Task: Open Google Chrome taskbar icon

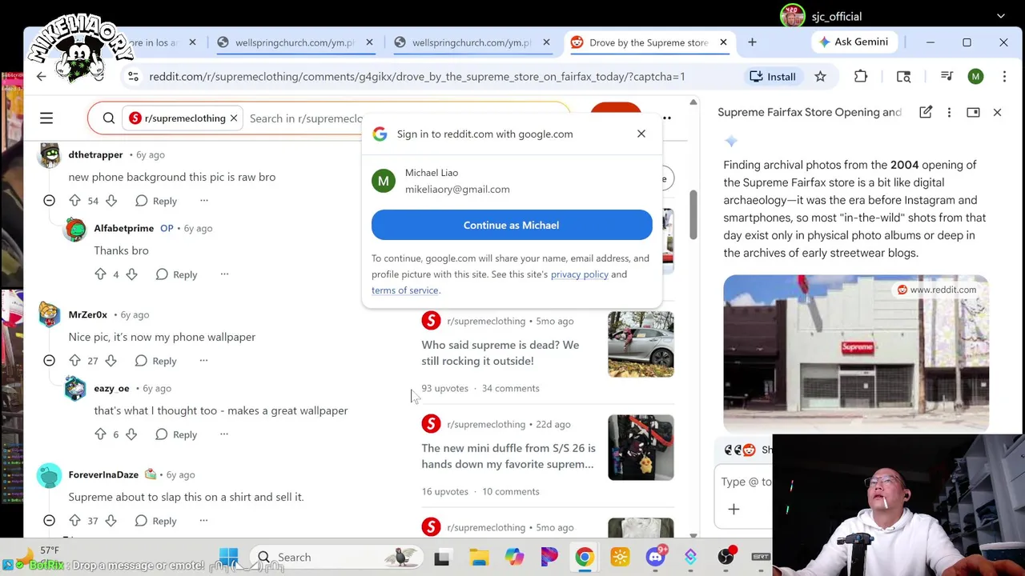Action: [585, 557]
